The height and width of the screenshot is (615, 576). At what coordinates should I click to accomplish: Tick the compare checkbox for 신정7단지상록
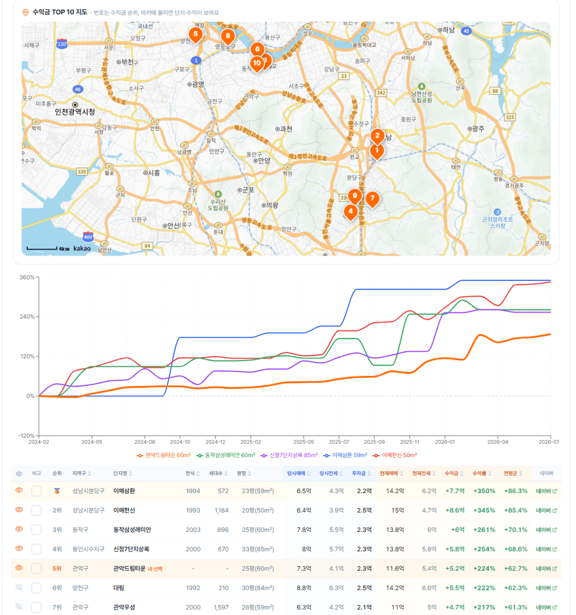[x=36, y=549]
